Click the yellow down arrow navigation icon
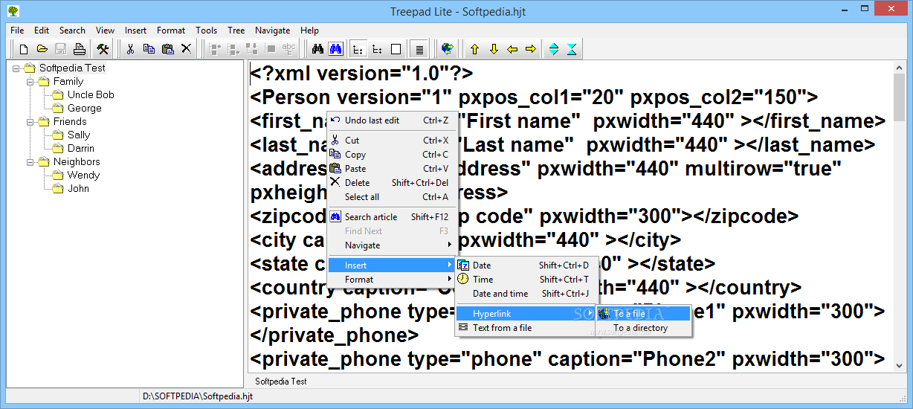 (493, 49)
